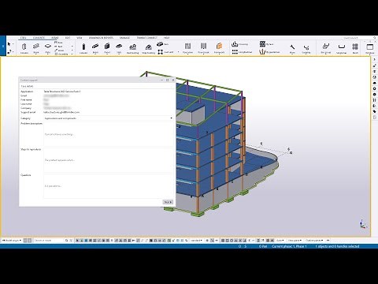Screen dimensions: 378x284
Task: Click the arrow selection cursor icon
Action: 9,44
